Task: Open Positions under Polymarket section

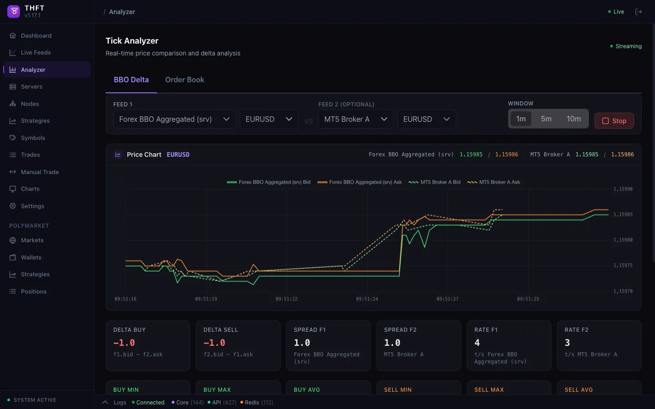Action: (x=33, y=291)
